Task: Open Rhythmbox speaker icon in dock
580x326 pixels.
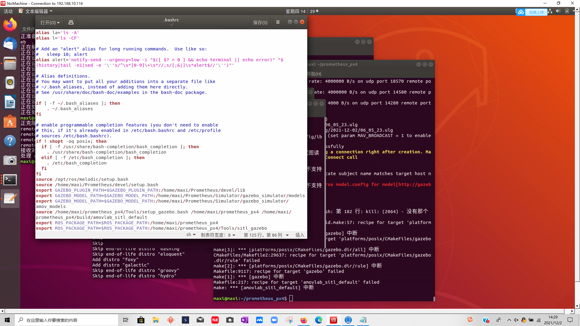Action: tap(10, 82)
